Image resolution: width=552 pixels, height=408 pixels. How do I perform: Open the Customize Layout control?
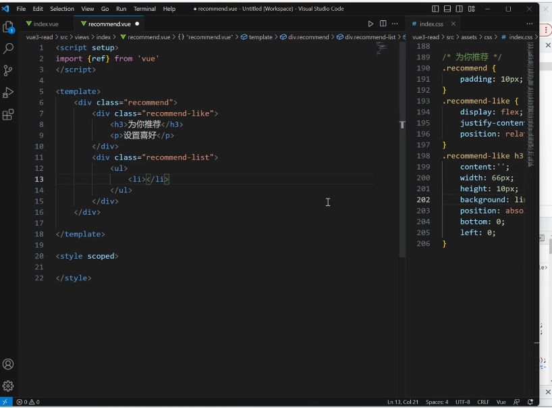click(x=472, y=9)
